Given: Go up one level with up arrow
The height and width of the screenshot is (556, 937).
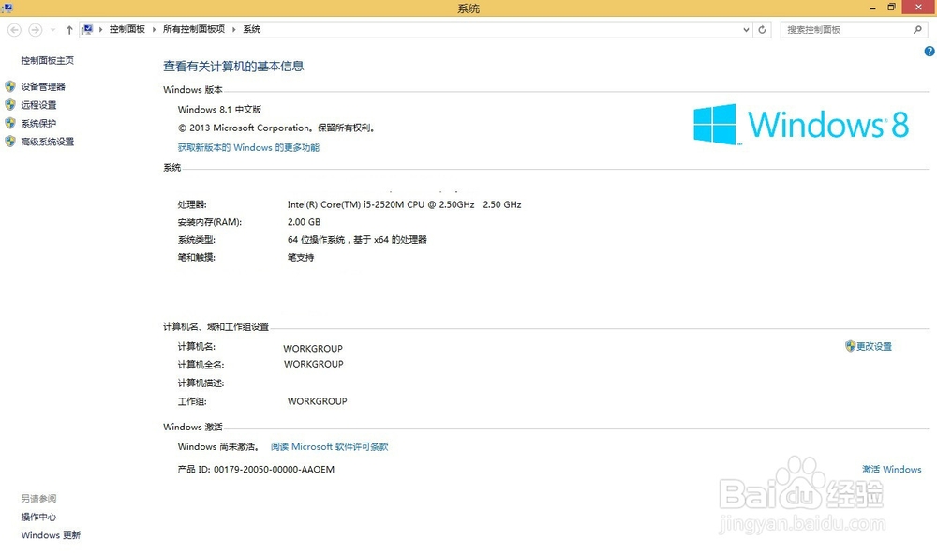Looking at the screenshot, I should pos(69,29).
